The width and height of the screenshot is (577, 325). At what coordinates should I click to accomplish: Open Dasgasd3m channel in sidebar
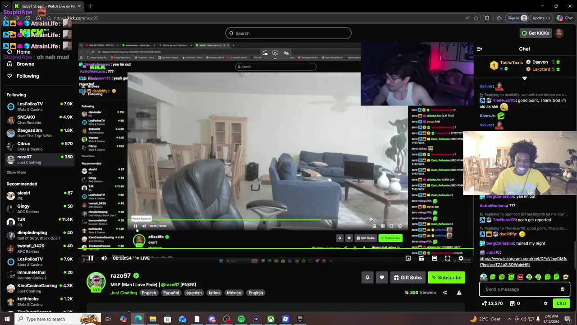(x=40, y=133)
